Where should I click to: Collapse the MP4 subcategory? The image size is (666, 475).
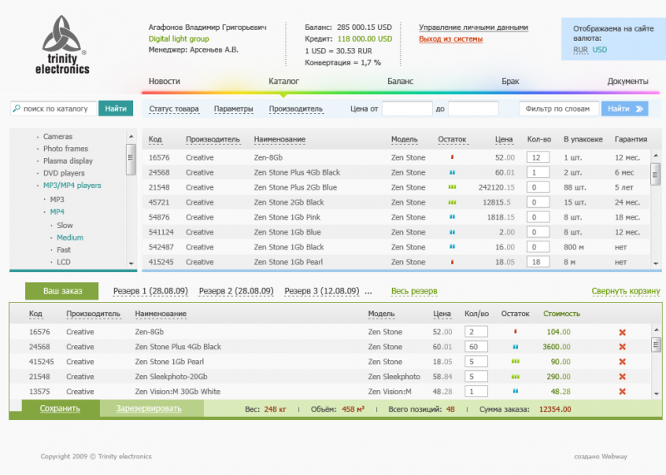click(x=57, y=212)
